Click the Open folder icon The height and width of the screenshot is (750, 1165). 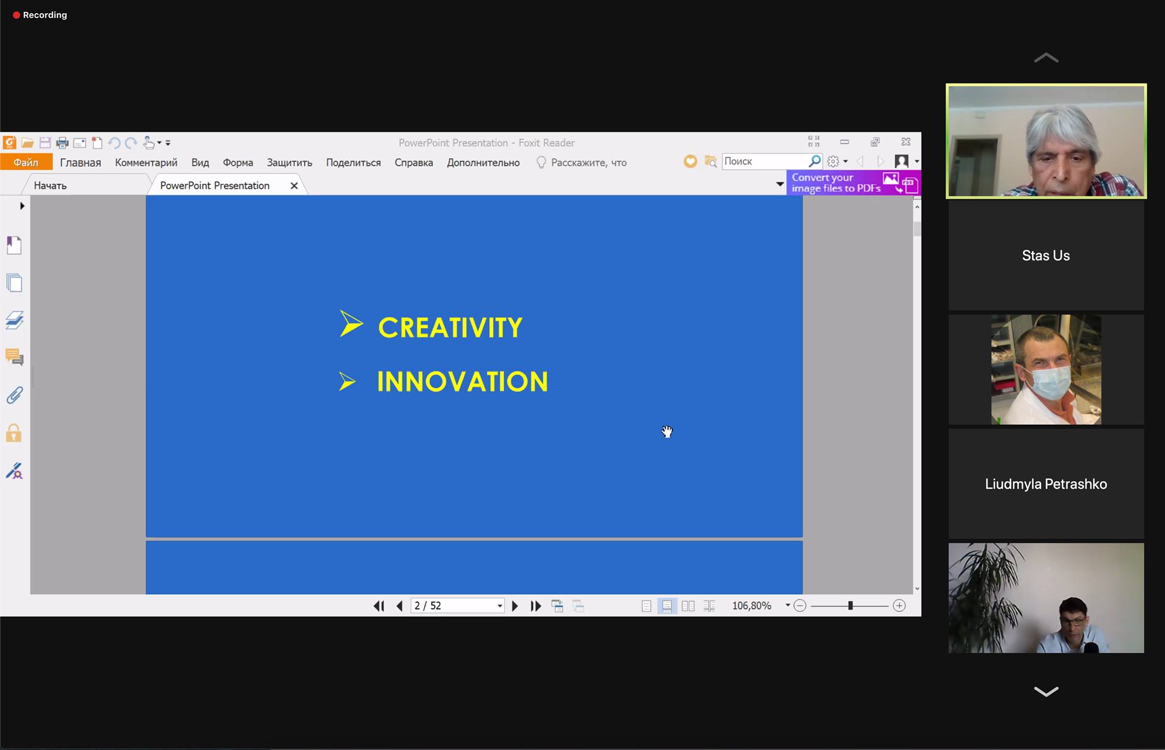pos(27,143)
